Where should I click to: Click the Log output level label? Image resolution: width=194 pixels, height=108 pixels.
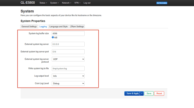tap(42, 76)
